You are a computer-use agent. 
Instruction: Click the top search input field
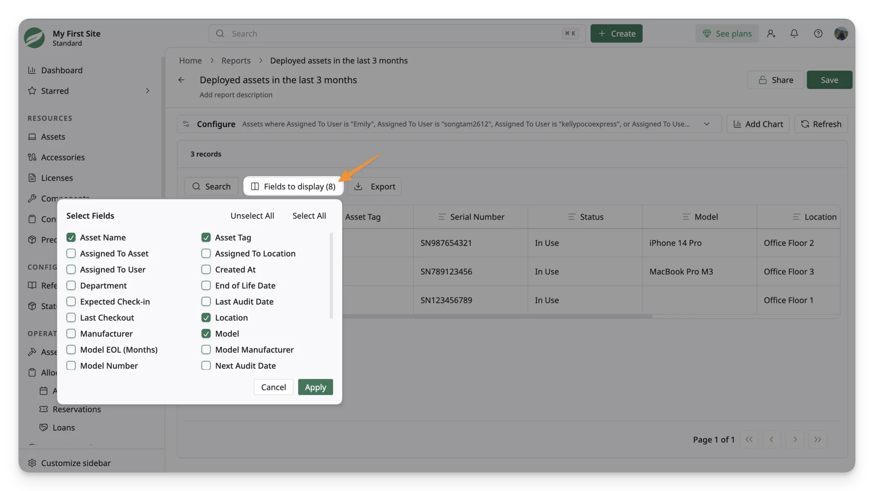pyautogui.click(x=397, y=34)
